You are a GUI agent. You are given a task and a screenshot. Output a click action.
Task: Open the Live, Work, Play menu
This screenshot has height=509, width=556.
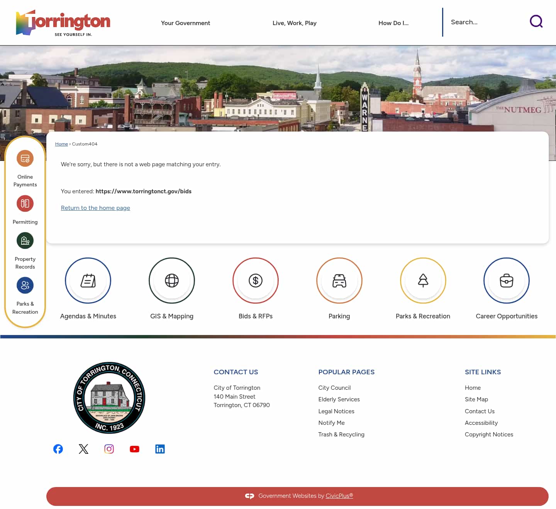click(x=295, y=23)
